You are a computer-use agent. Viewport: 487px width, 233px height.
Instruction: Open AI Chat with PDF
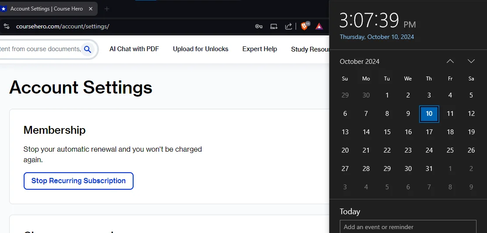(x=134, y=49)
